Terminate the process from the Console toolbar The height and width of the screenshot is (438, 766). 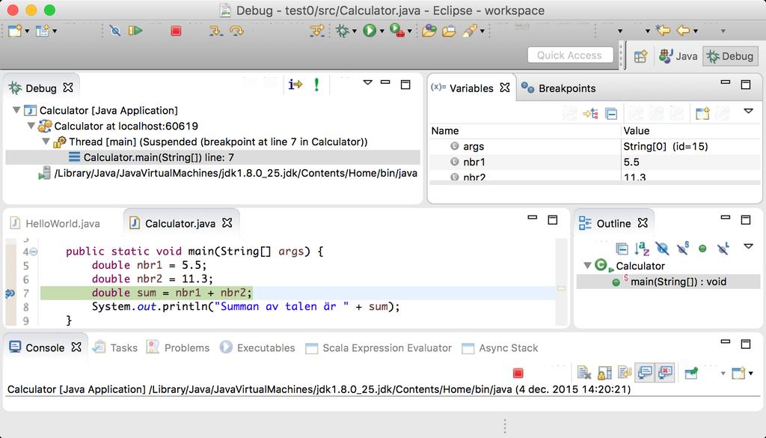[x=518, y=374]
